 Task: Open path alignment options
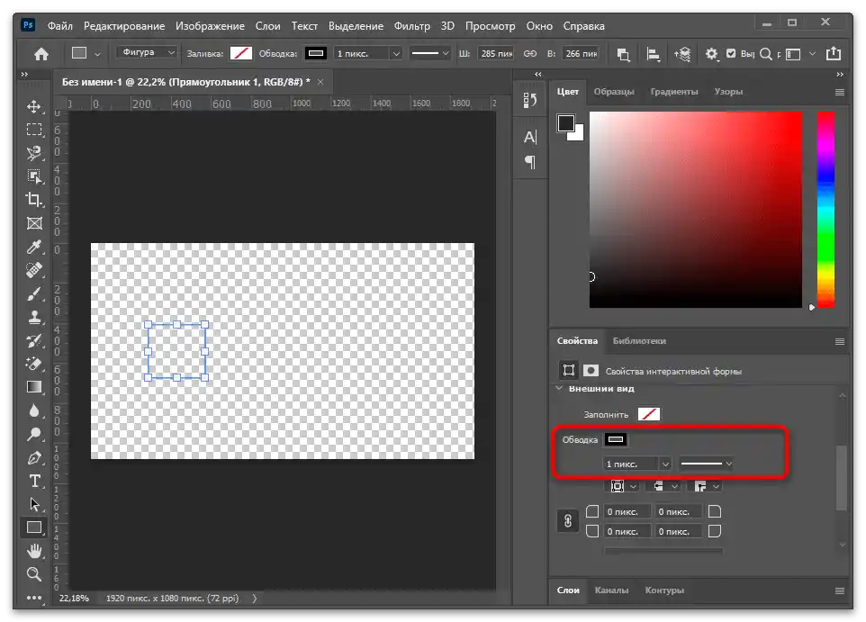coord(654,54)
